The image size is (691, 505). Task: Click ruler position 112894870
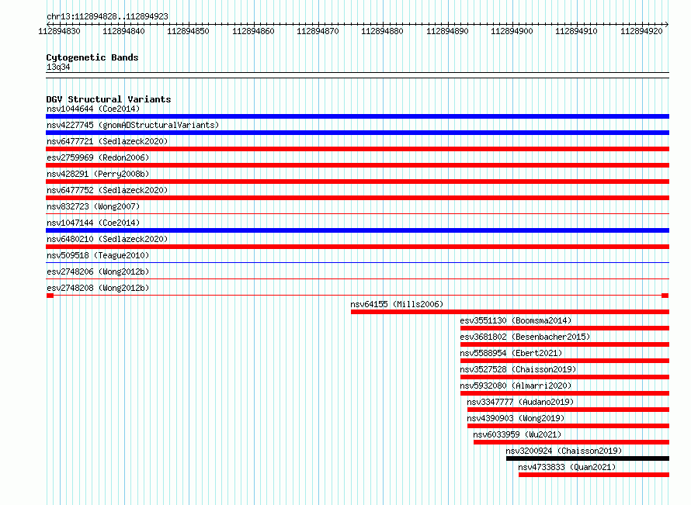coord(318,31)
